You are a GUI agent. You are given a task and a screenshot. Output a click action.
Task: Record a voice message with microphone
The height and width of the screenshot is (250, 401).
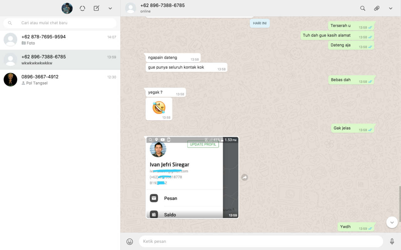[392, 241]
